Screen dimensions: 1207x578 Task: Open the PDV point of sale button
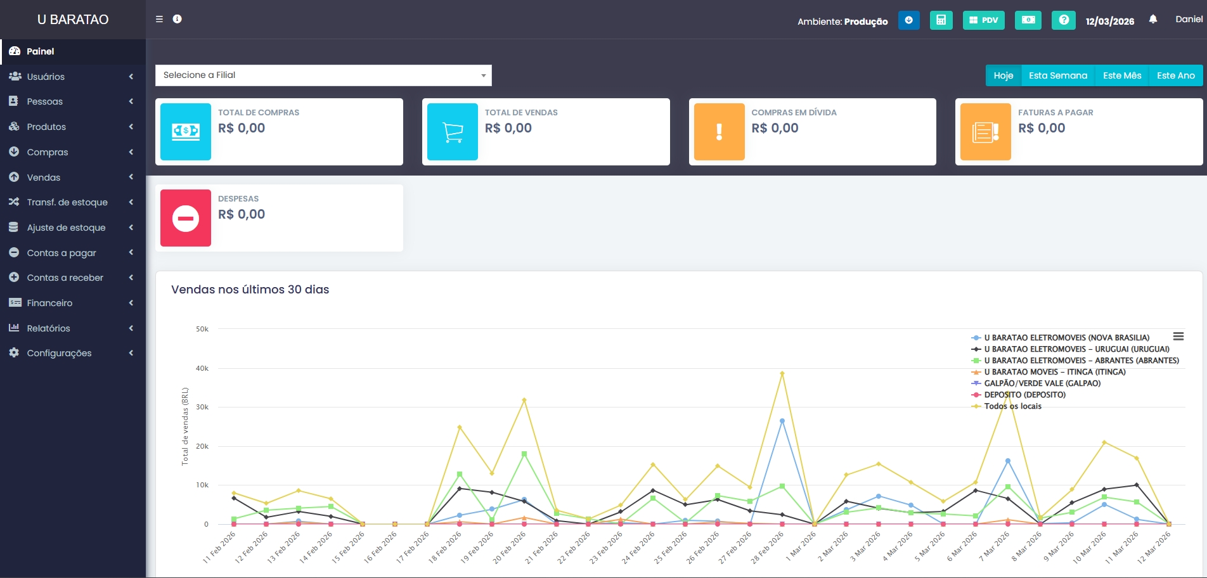pyautogui.click(x=983, y=20)
